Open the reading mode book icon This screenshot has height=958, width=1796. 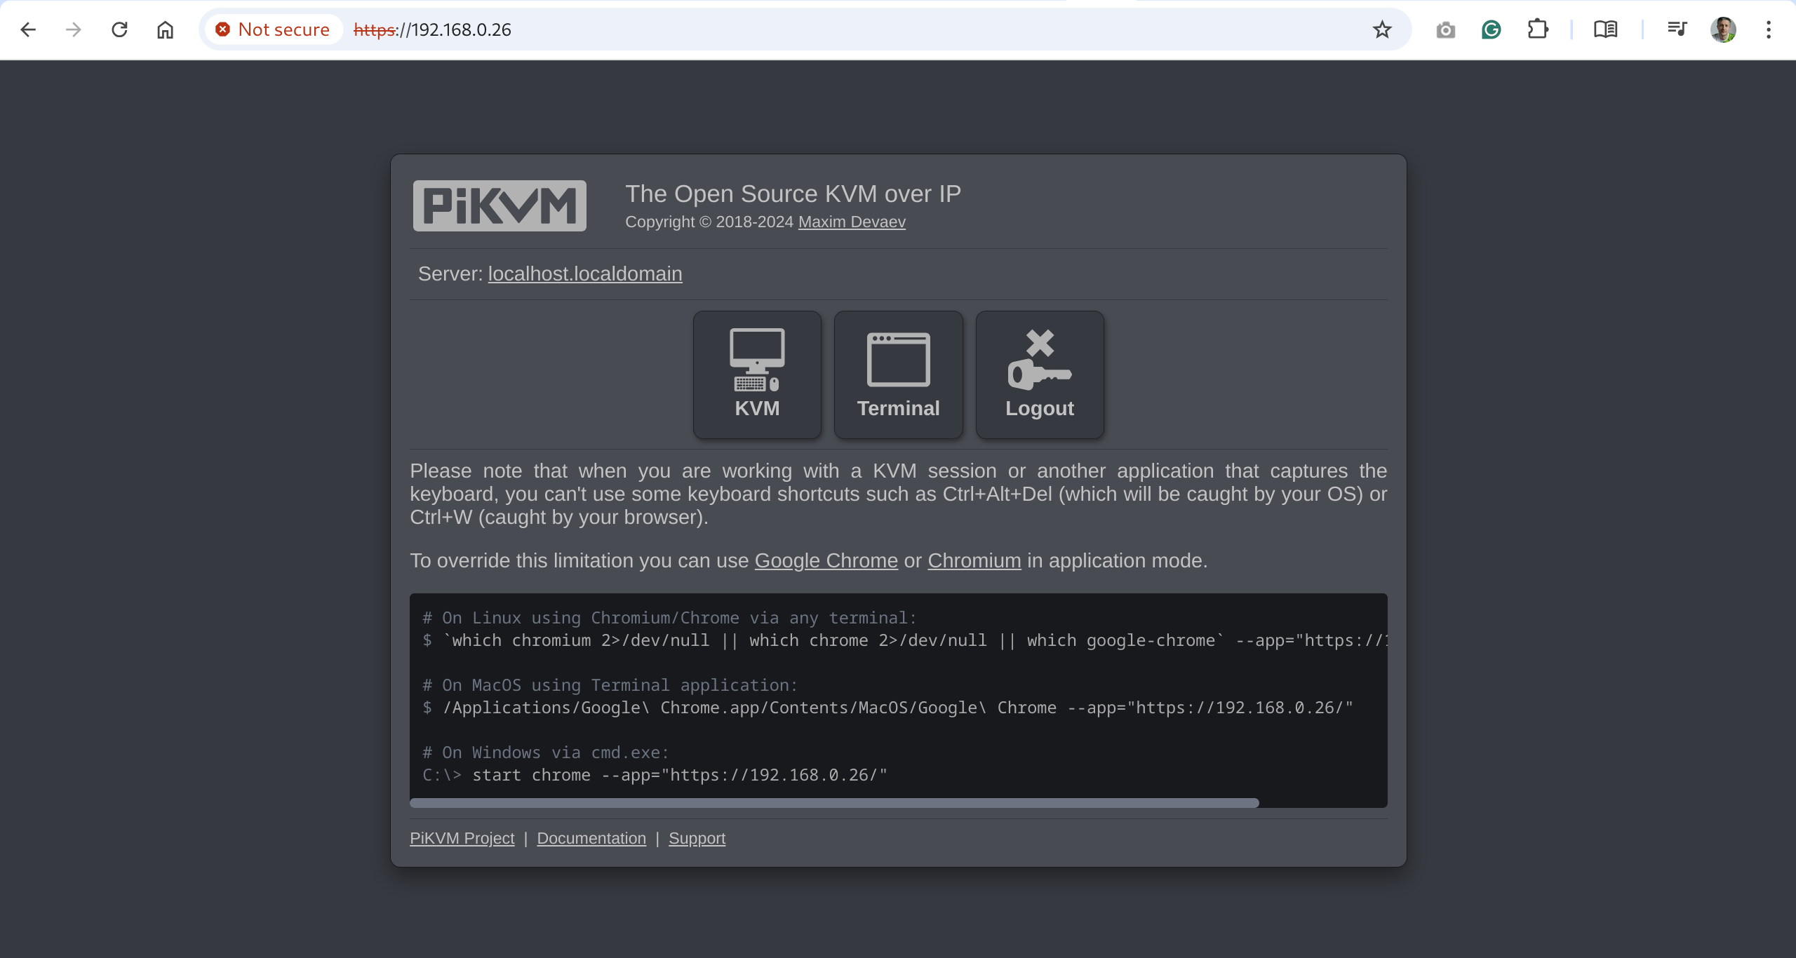coord(1605,29)
